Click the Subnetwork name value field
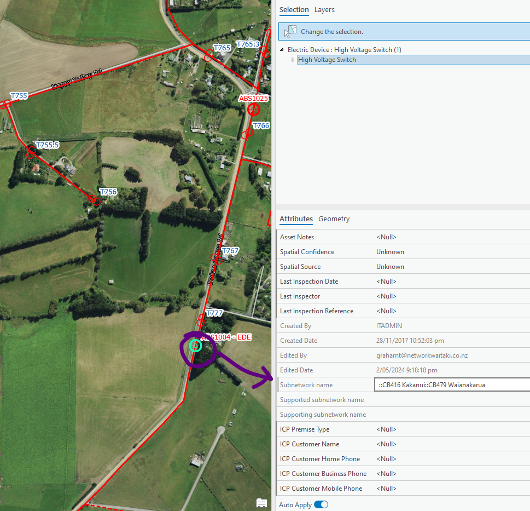This screenshot has width=530, height=511. click(451, 384)
